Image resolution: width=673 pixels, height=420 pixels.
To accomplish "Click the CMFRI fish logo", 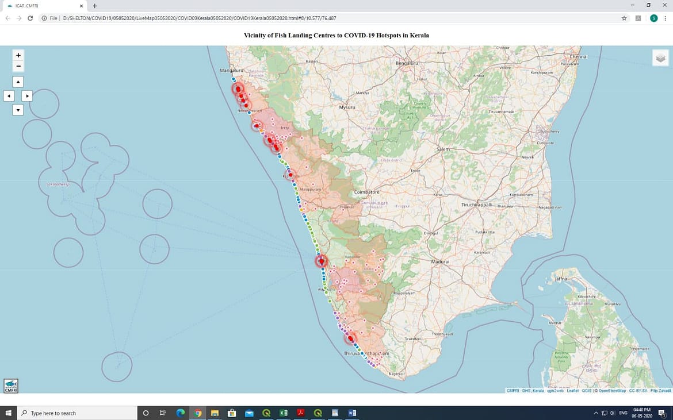I will click(11, 386).
